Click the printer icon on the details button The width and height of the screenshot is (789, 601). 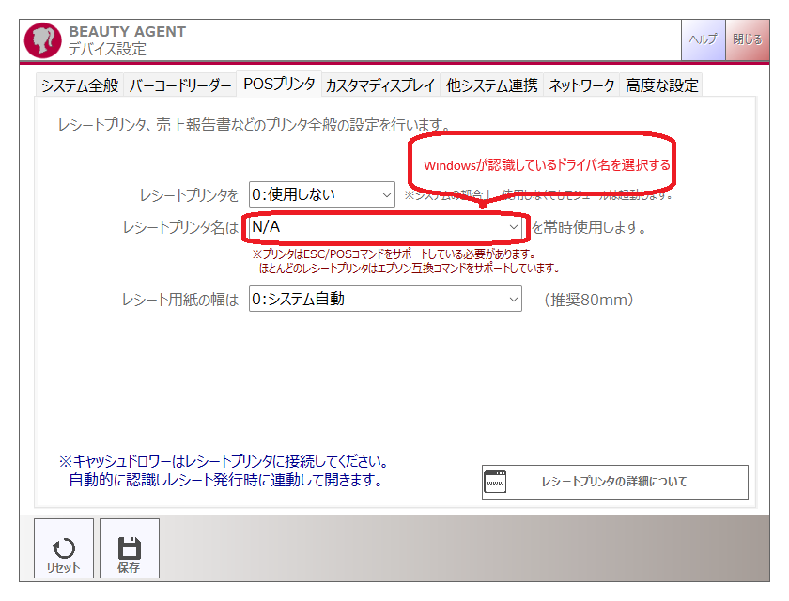[497, 482]
